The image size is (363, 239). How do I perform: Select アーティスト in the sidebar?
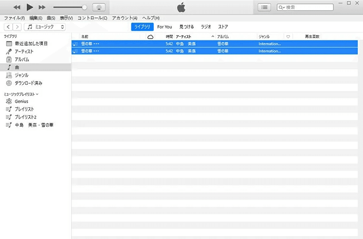click(36, 52)
